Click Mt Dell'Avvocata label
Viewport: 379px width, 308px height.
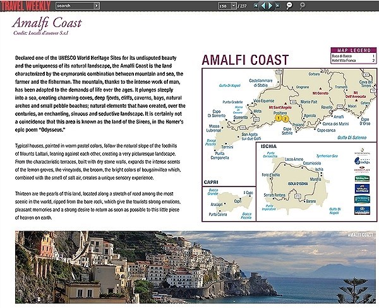point(355,94)
